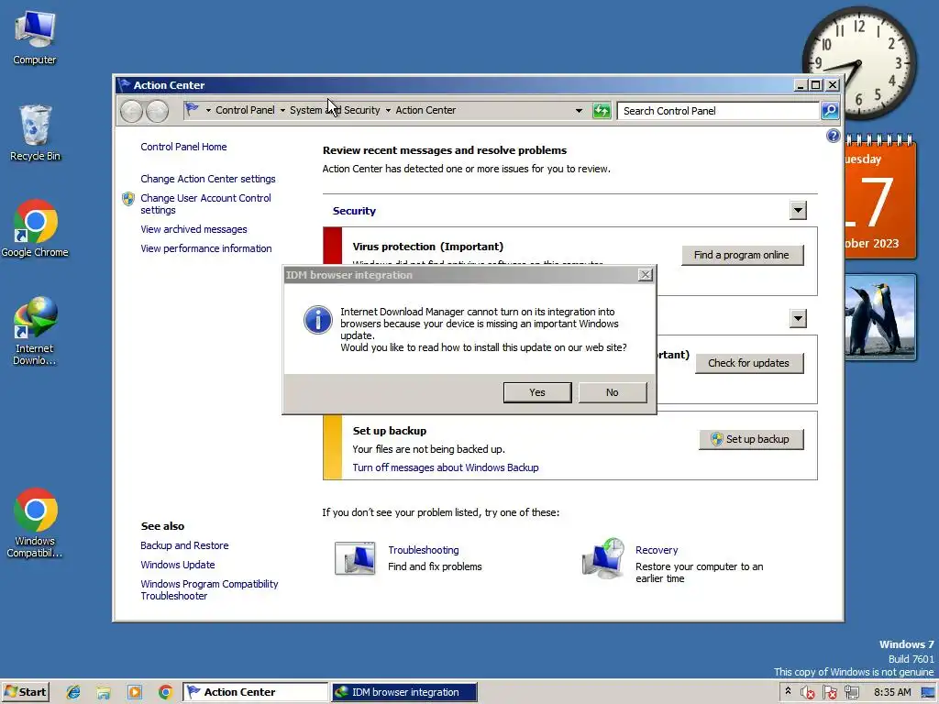939x704 pixels.
Task: Expand the arrow after Control Panel breadcrumb
Action: [x=282, y=111]
